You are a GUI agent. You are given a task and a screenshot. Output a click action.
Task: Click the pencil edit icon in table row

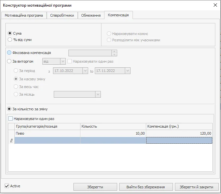(11, 141)
